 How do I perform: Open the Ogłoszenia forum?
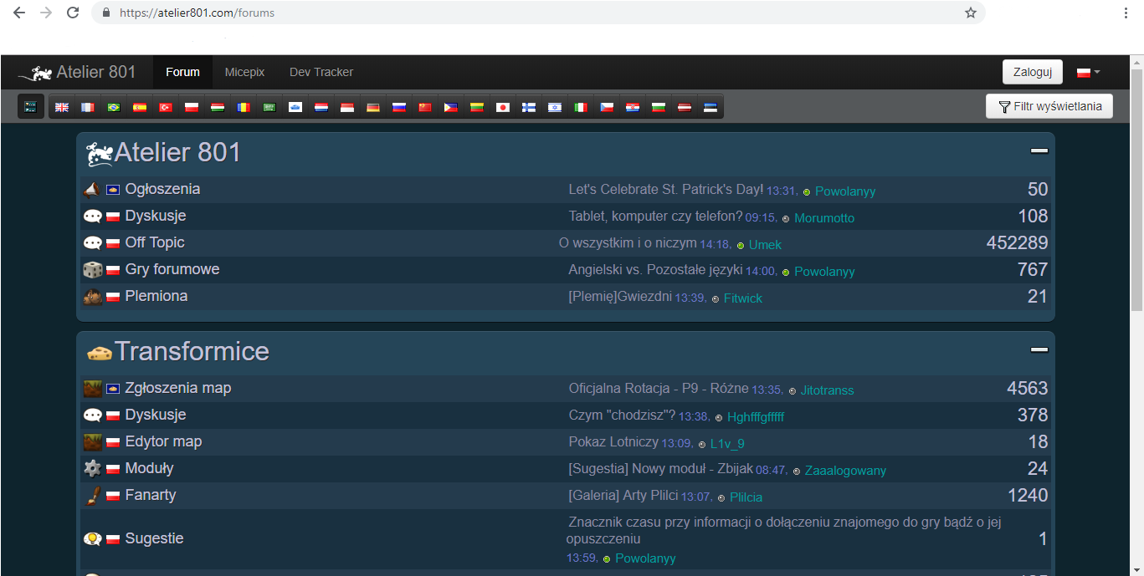[162, 190]
